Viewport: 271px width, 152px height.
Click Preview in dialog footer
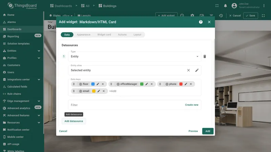193,131
